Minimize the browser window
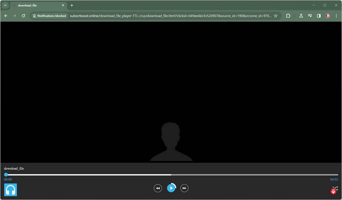Viewport: 342px width, 200px height. [x=313, y=5]
